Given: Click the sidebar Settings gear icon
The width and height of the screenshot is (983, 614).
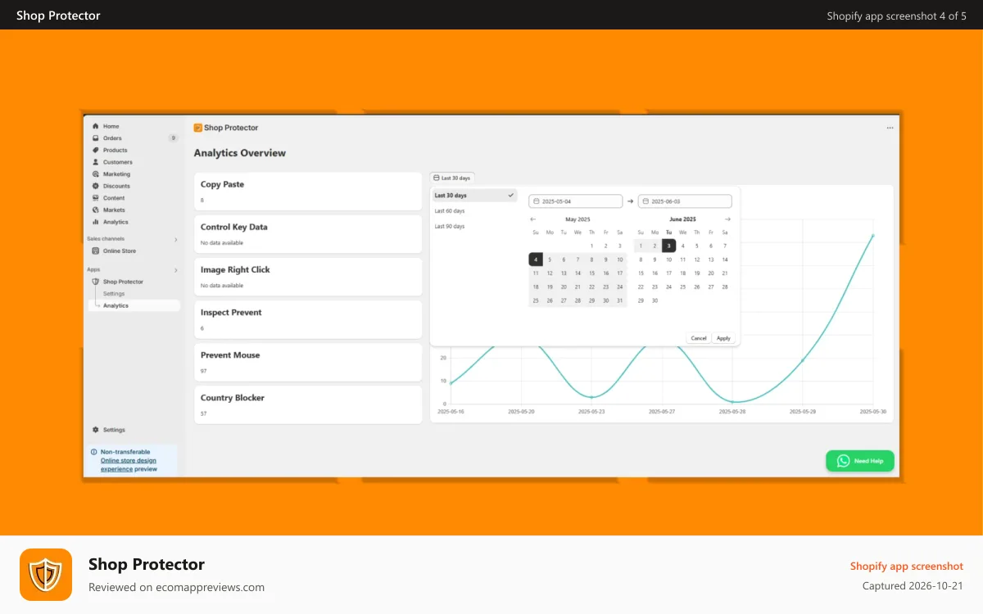Looking at the screenshot, I should [96, 430].
